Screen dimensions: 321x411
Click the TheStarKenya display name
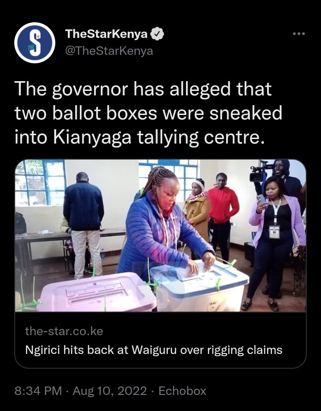(106, 34)
